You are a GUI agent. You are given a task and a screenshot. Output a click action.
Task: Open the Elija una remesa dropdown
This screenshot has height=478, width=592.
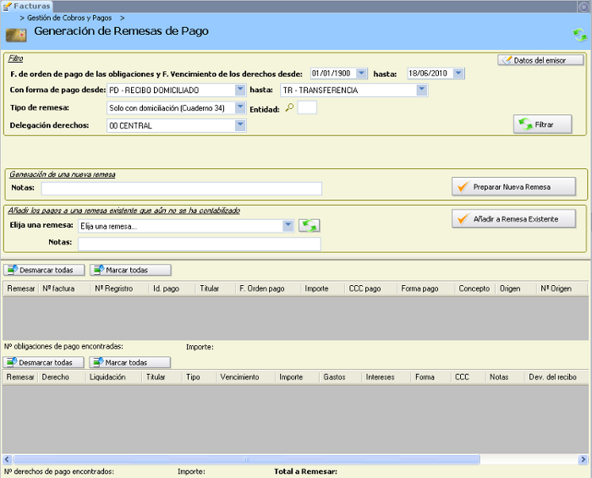tap(288, 226)
